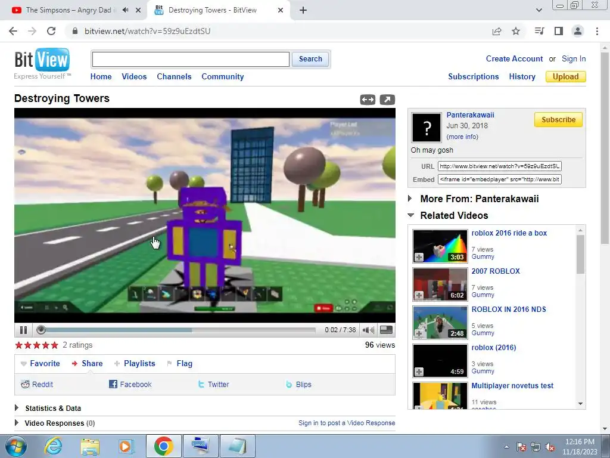Launch Internet Explorer from taskbar
610x458 pixels.
(53, 446)
